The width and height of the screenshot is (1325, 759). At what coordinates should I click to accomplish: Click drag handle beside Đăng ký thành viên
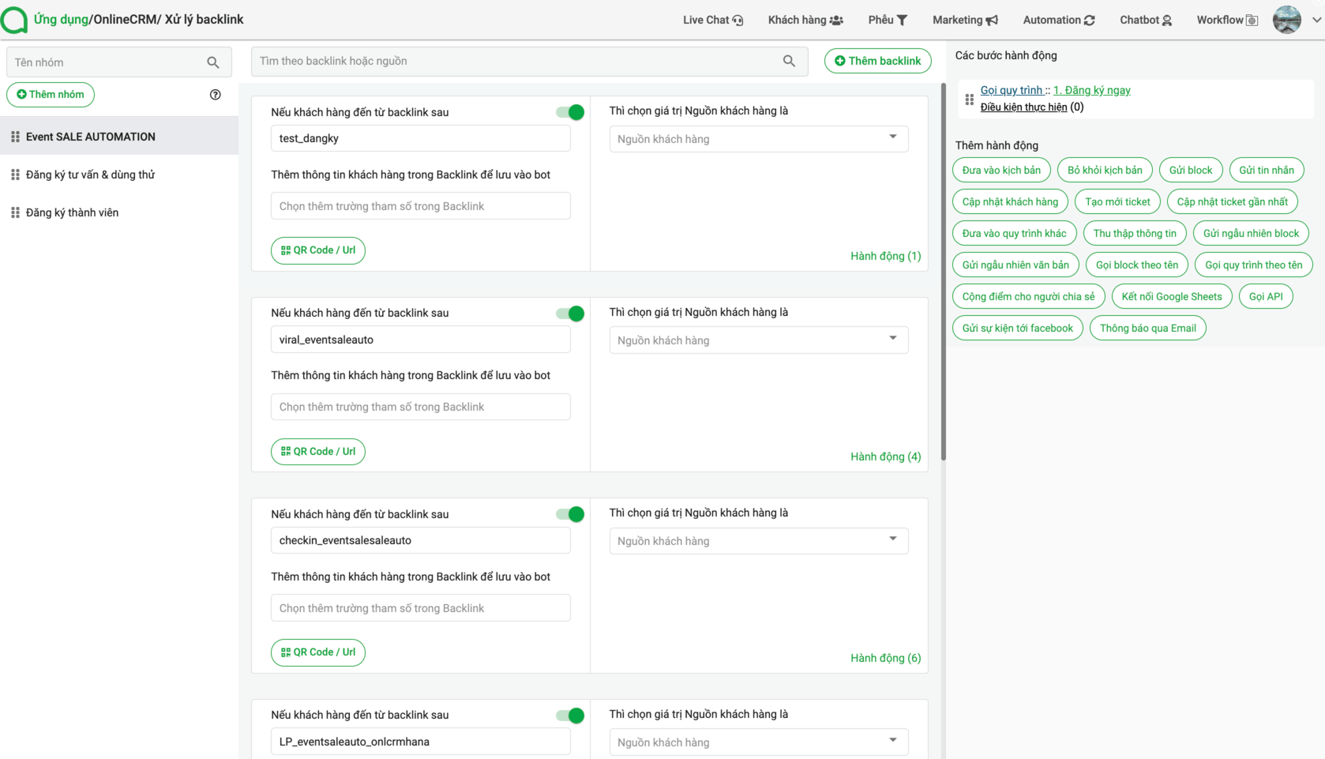(x=15, y=212)
